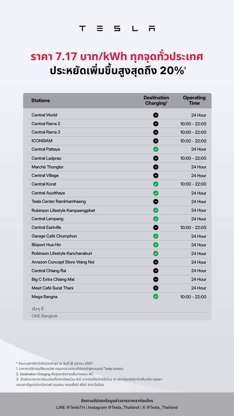The image size is (234, 416).
Task: Select the LINE @TeslaTH handle
Action: [x=69, y=407]
